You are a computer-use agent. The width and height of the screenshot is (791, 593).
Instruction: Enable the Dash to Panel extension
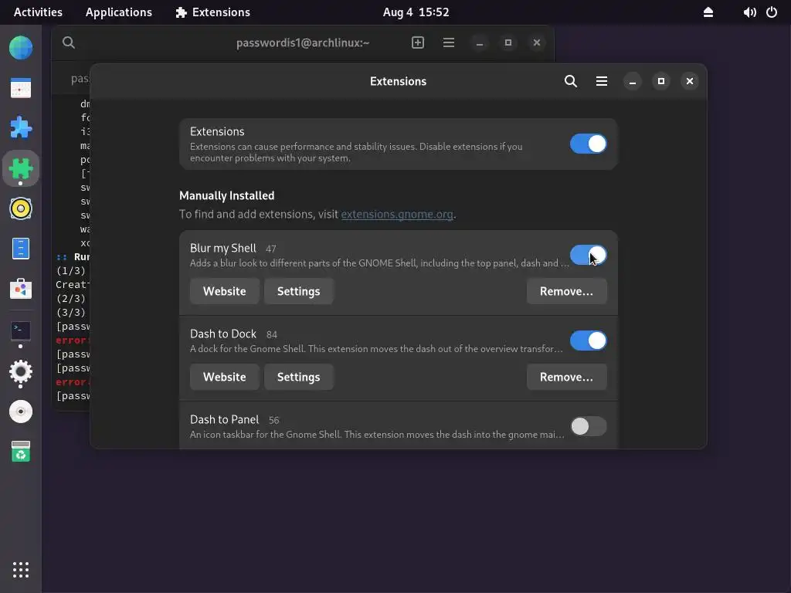588,426
